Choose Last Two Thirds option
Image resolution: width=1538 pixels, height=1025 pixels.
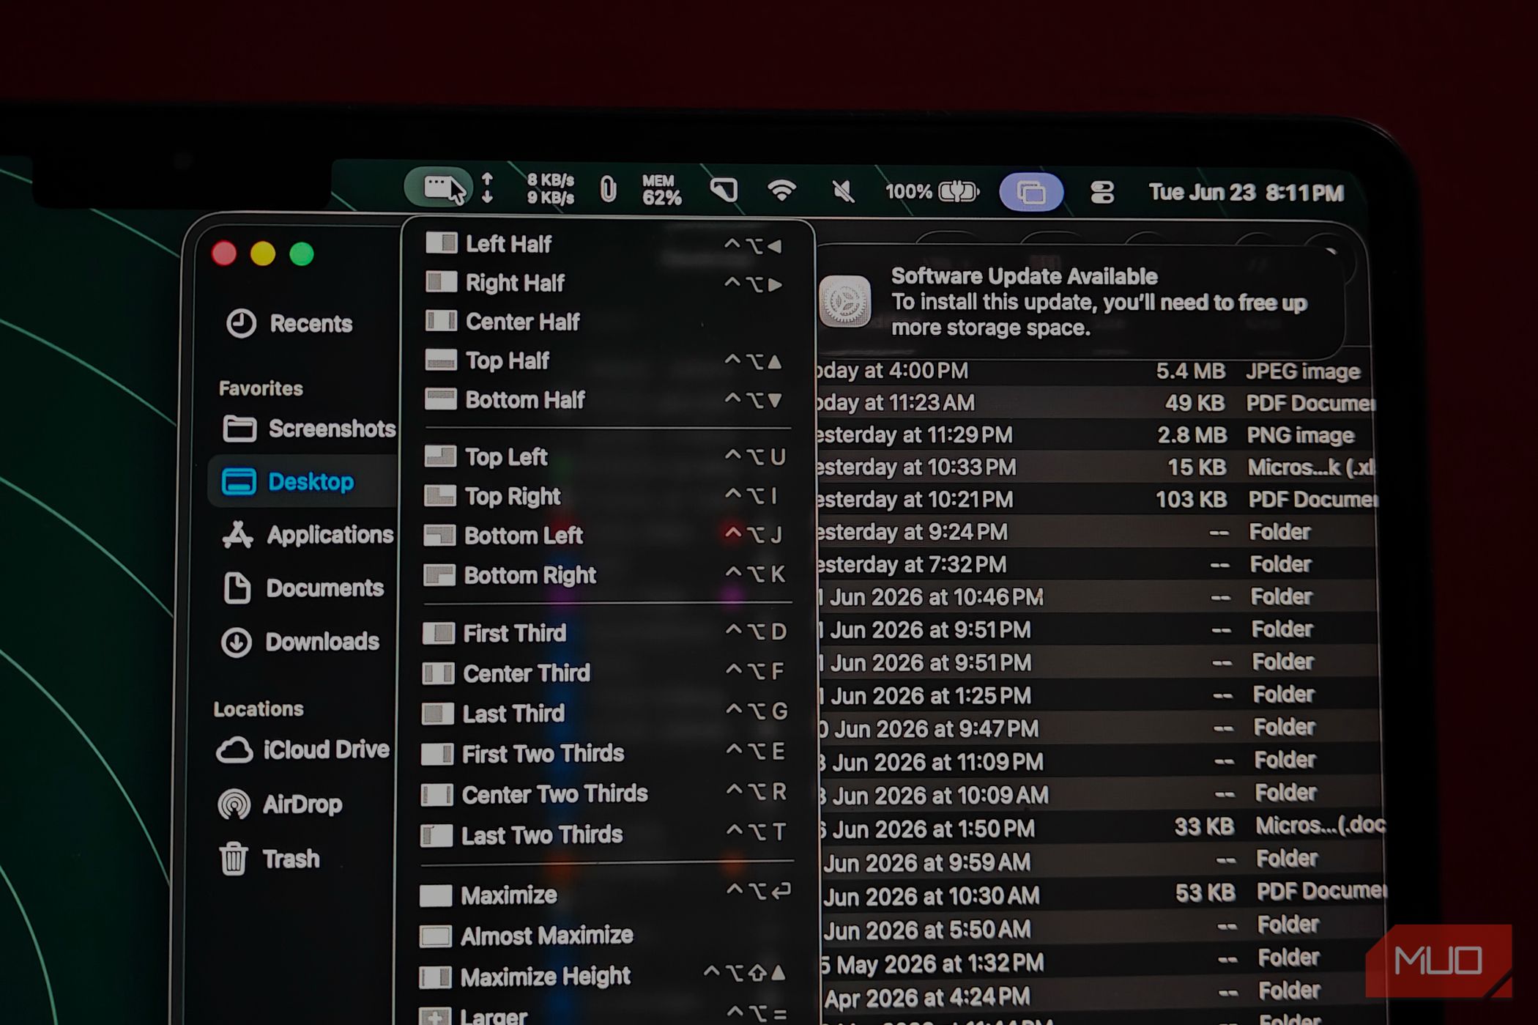click(x=604, y=835)
